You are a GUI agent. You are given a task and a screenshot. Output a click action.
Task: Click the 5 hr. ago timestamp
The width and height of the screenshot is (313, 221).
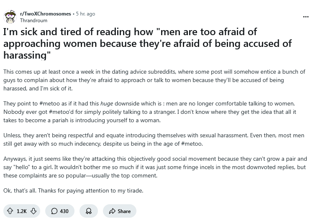(85, 14)
